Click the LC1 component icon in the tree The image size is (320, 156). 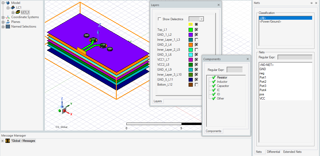[x=13, y=8]
